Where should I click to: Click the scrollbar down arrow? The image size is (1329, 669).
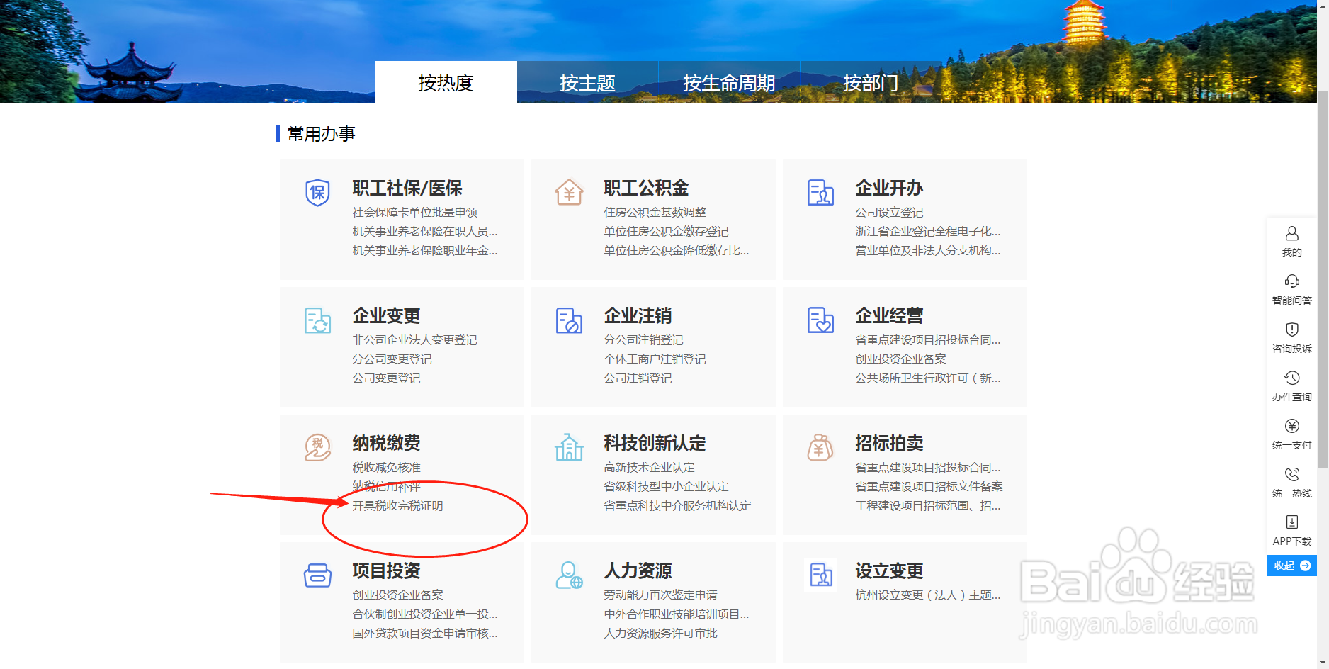pyautogui.click(x=1323, y=663)
